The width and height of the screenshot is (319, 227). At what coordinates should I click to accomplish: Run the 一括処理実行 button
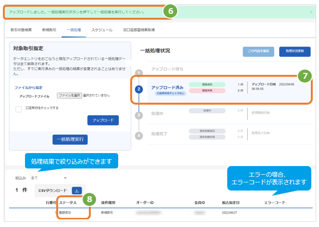[70, 139]
